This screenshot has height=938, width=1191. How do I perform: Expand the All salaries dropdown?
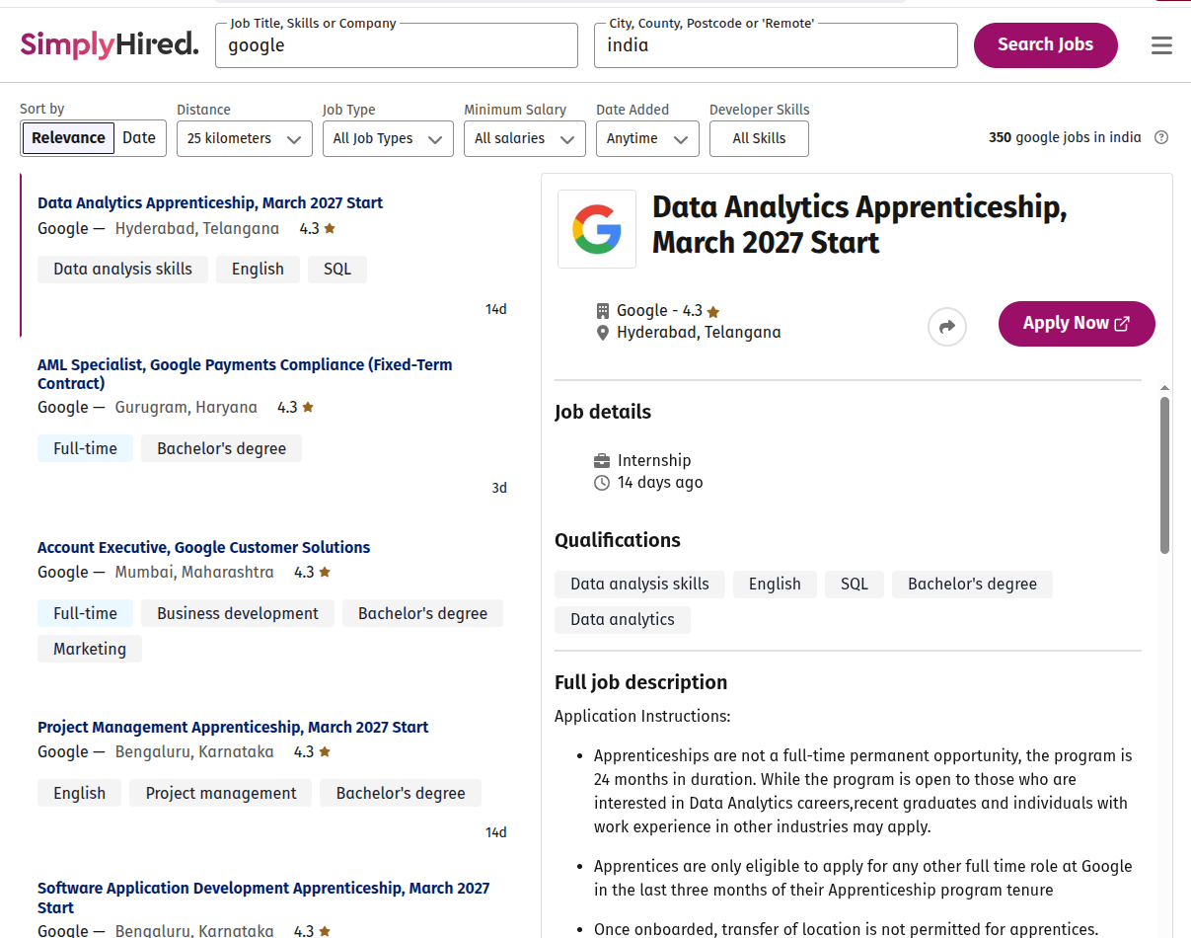(x=525, y=138)
